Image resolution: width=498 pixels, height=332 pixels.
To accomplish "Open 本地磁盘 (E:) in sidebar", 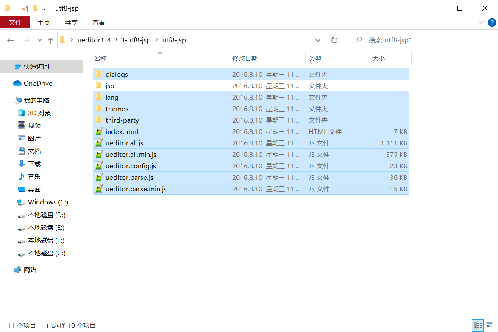I will (x=46, y=227).
